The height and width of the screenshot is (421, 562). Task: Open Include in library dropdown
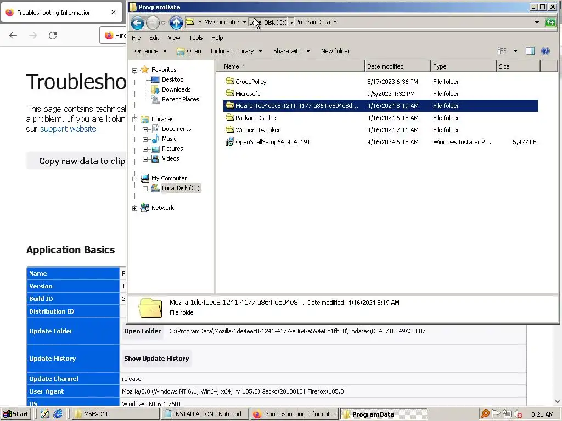[x=236, y=51]
